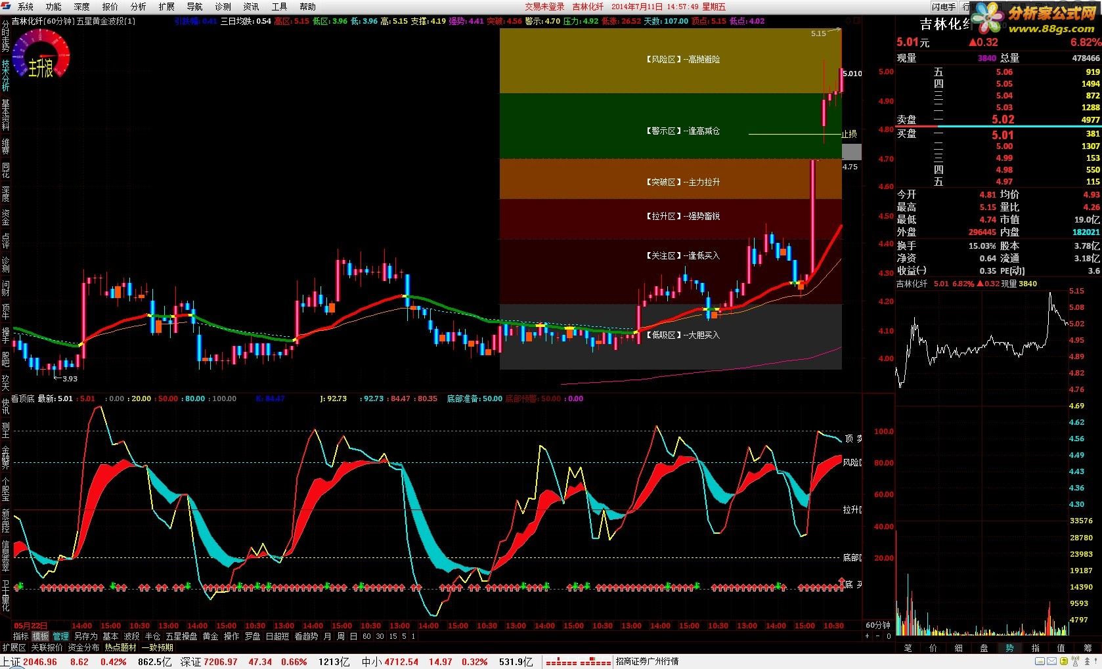Open the 帮助 menu
This screenshot has height=669, width=1102.
(307, 7)
